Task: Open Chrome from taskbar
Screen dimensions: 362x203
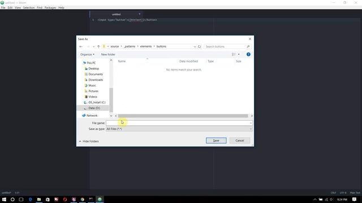Action: click(x=83, y=199)
